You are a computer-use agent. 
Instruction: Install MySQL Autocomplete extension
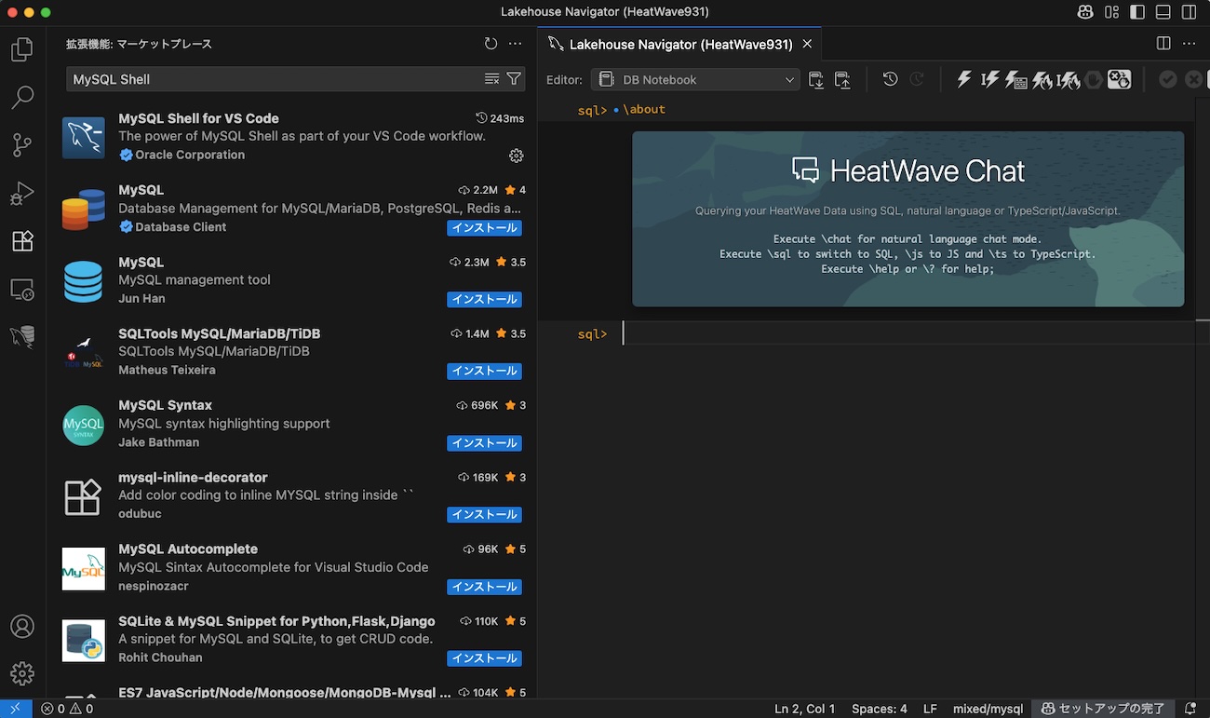(484, 587)
